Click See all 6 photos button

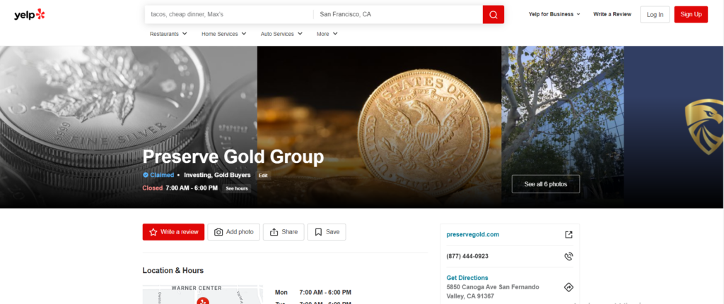[545, 184]
